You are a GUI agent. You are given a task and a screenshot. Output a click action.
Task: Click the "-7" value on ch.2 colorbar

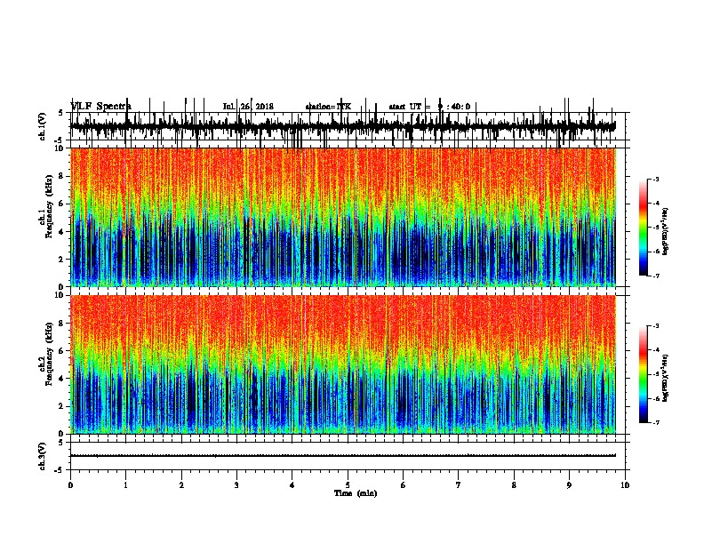[655, 422]
